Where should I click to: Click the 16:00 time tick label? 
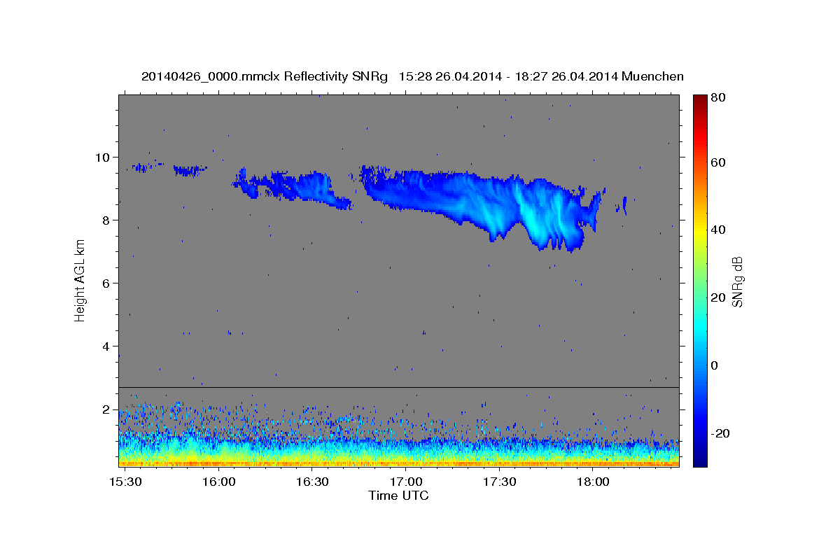(219, 483)
